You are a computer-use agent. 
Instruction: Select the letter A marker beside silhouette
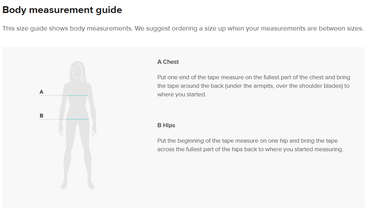coord(42,92)
